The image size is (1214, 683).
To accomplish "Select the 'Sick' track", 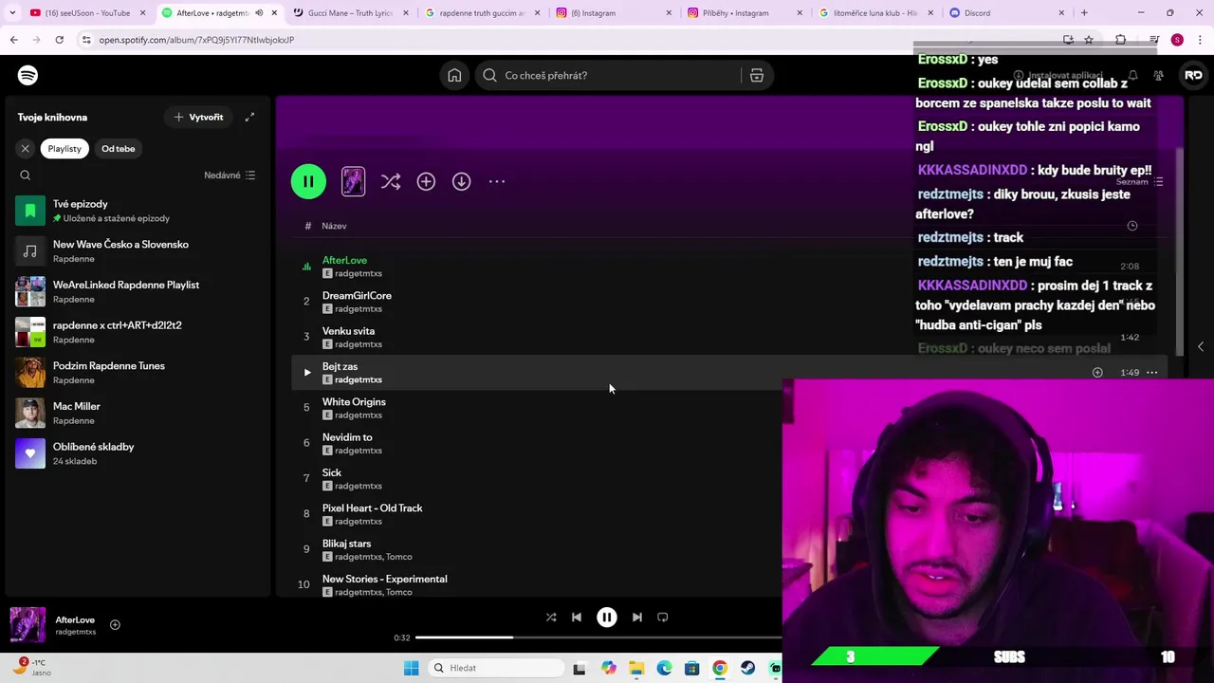I will [331, 472].
